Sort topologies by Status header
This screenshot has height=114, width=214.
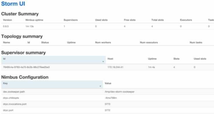(45, 42)
